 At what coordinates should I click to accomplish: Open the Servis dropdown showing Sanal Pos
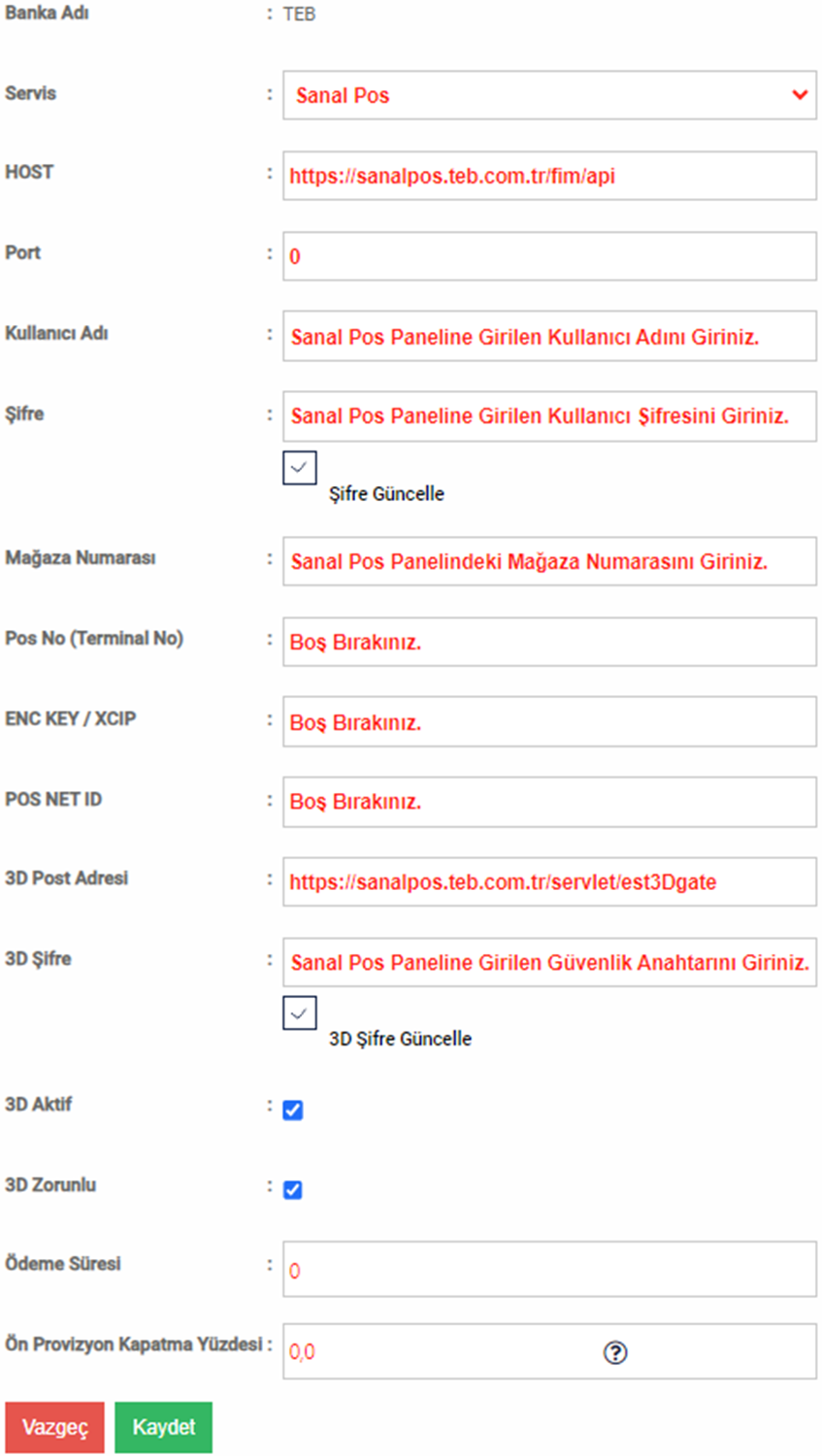pos(549,95)
